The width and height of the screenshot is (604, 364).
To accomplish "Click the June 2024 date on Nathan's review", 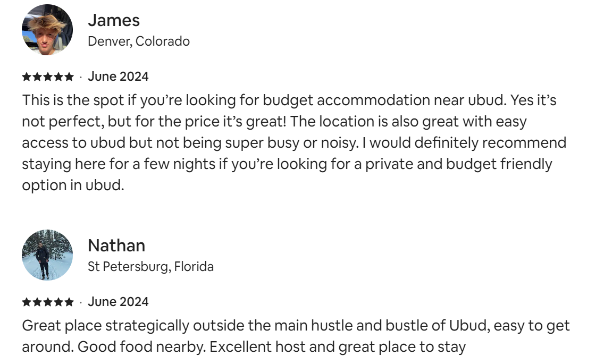I will (118, 302).
